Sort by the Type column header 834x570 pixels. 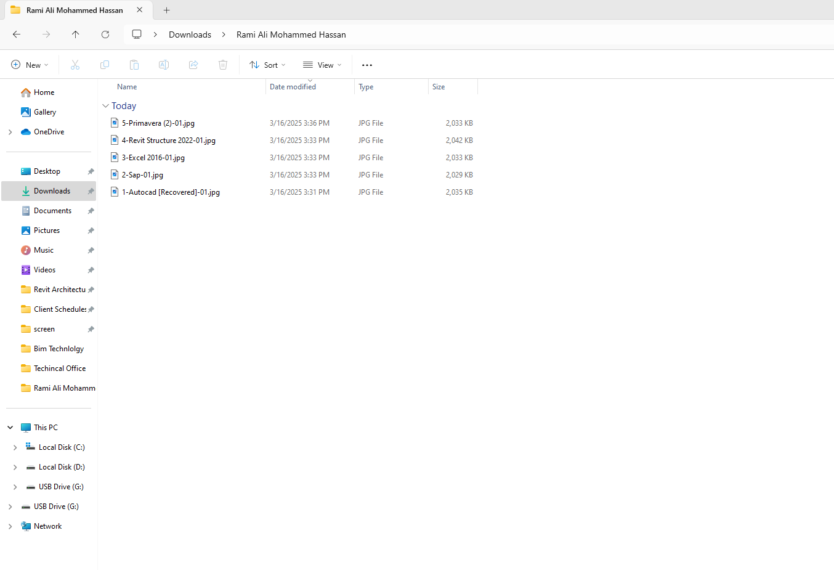click(366, 87)
